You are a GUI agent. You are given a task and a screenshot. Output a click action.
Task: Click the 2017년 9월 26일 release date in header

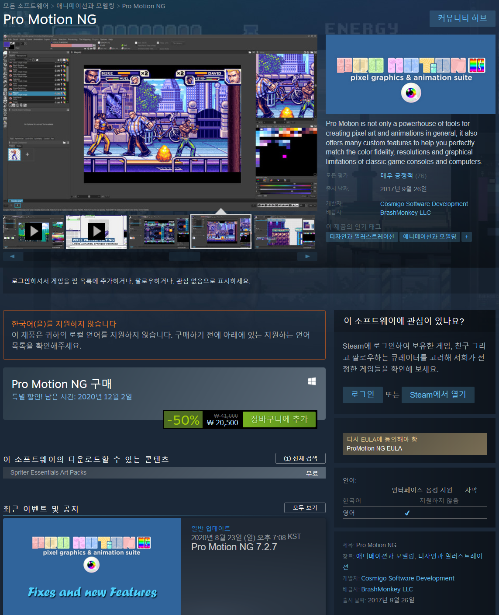(x=403, y=189)
